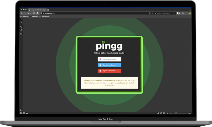Screen dimensions: 212x127
Task: Click the pingg logo
Action: (x=109, y=46)
